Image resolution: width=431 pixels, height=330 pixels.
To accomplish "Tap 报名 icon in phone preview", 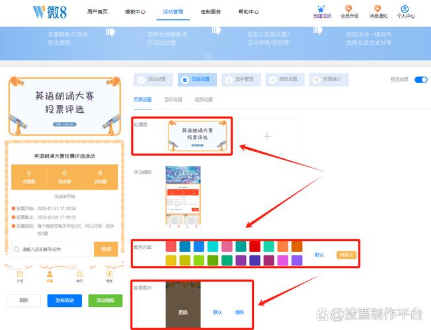I will tap(108, 275).
